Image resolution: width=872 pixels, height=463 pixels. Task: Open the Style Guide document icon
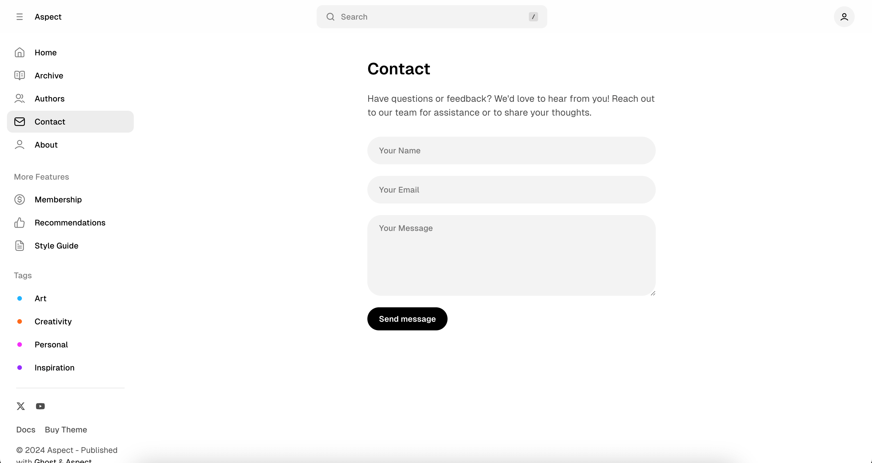pos(19,246)
